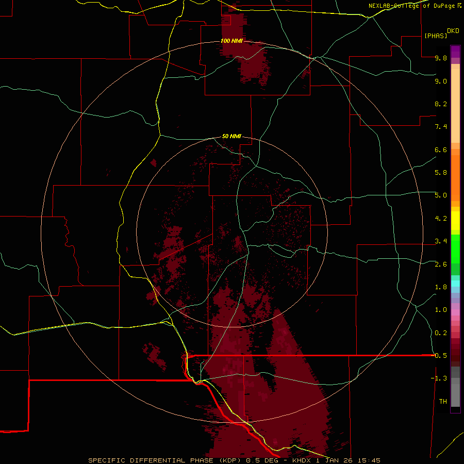Click the 100 NMI range ring label
464x464 pixels.
(231, 41)
